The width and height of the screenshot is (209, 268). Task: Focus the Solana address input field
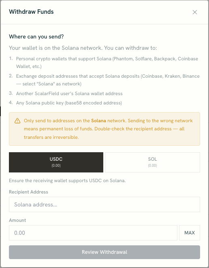click(x=104, y=204)
